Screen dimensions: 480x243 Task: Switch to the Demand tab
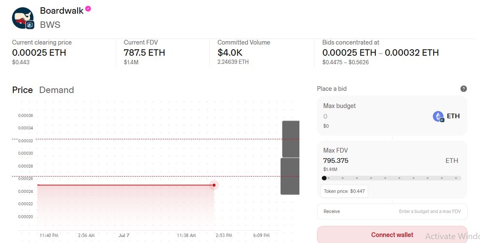[x=57, y=90]
